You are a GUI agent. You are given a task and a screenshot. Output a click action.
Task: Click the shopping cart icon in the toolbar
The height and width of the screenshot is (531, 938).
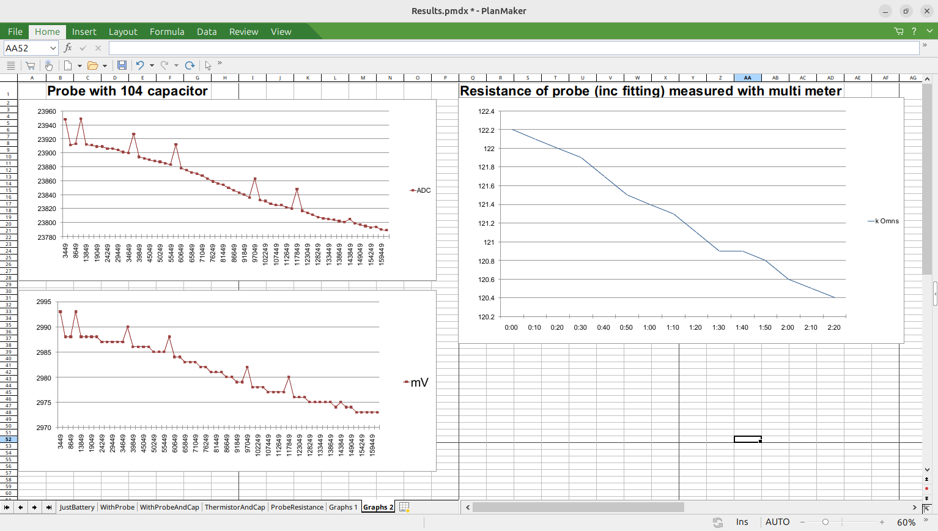[30, 65]
